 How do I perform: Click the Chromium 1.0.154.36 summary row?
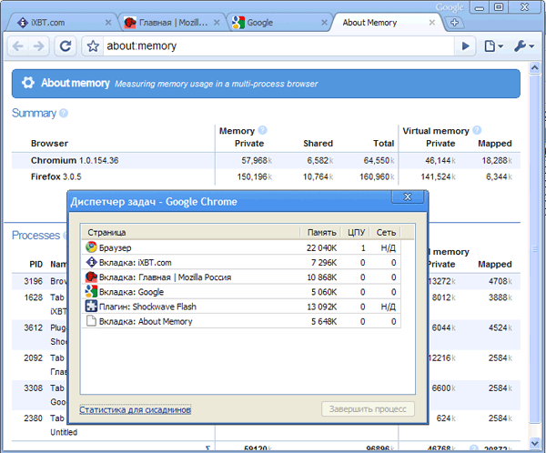266,160
